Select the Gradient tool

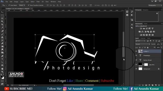(2, 47)
